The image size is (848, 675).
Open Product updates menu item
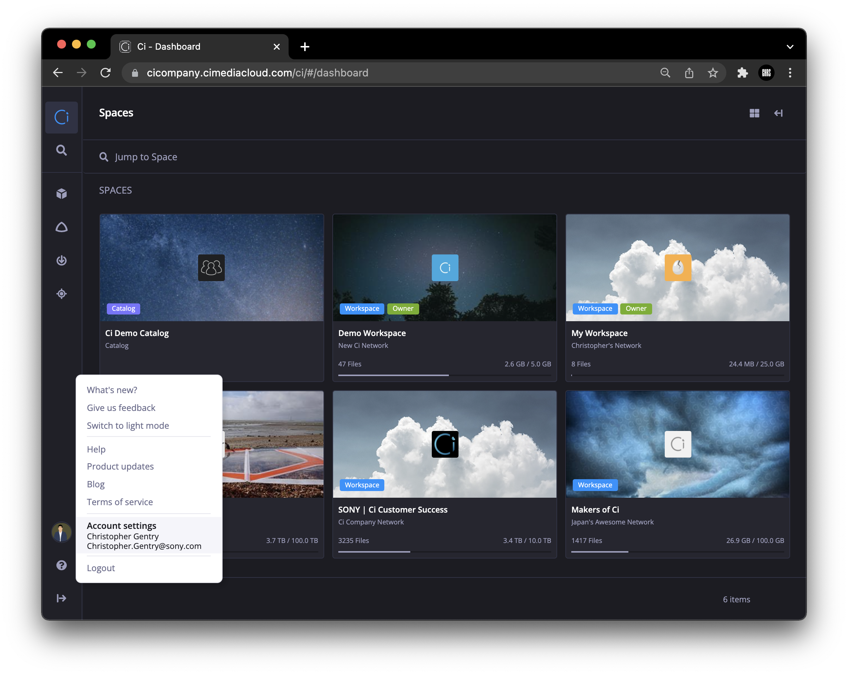(x=120, y=466)
